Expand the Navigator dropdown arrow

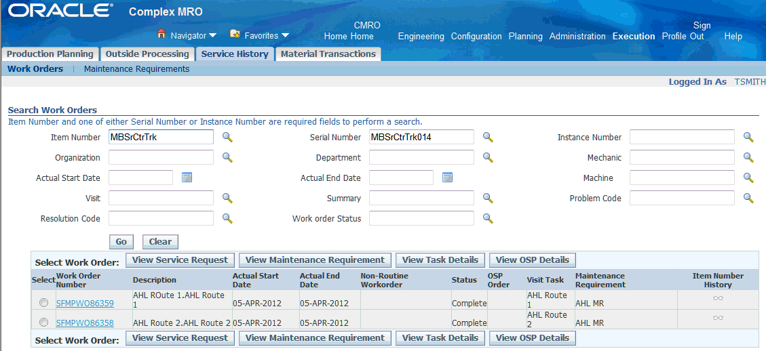tap(212, 36)
